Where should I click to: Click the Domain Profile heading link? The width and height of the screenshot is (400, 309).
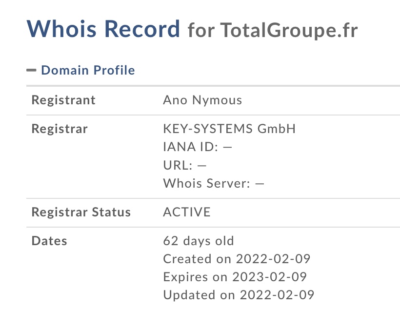point(88,70)
